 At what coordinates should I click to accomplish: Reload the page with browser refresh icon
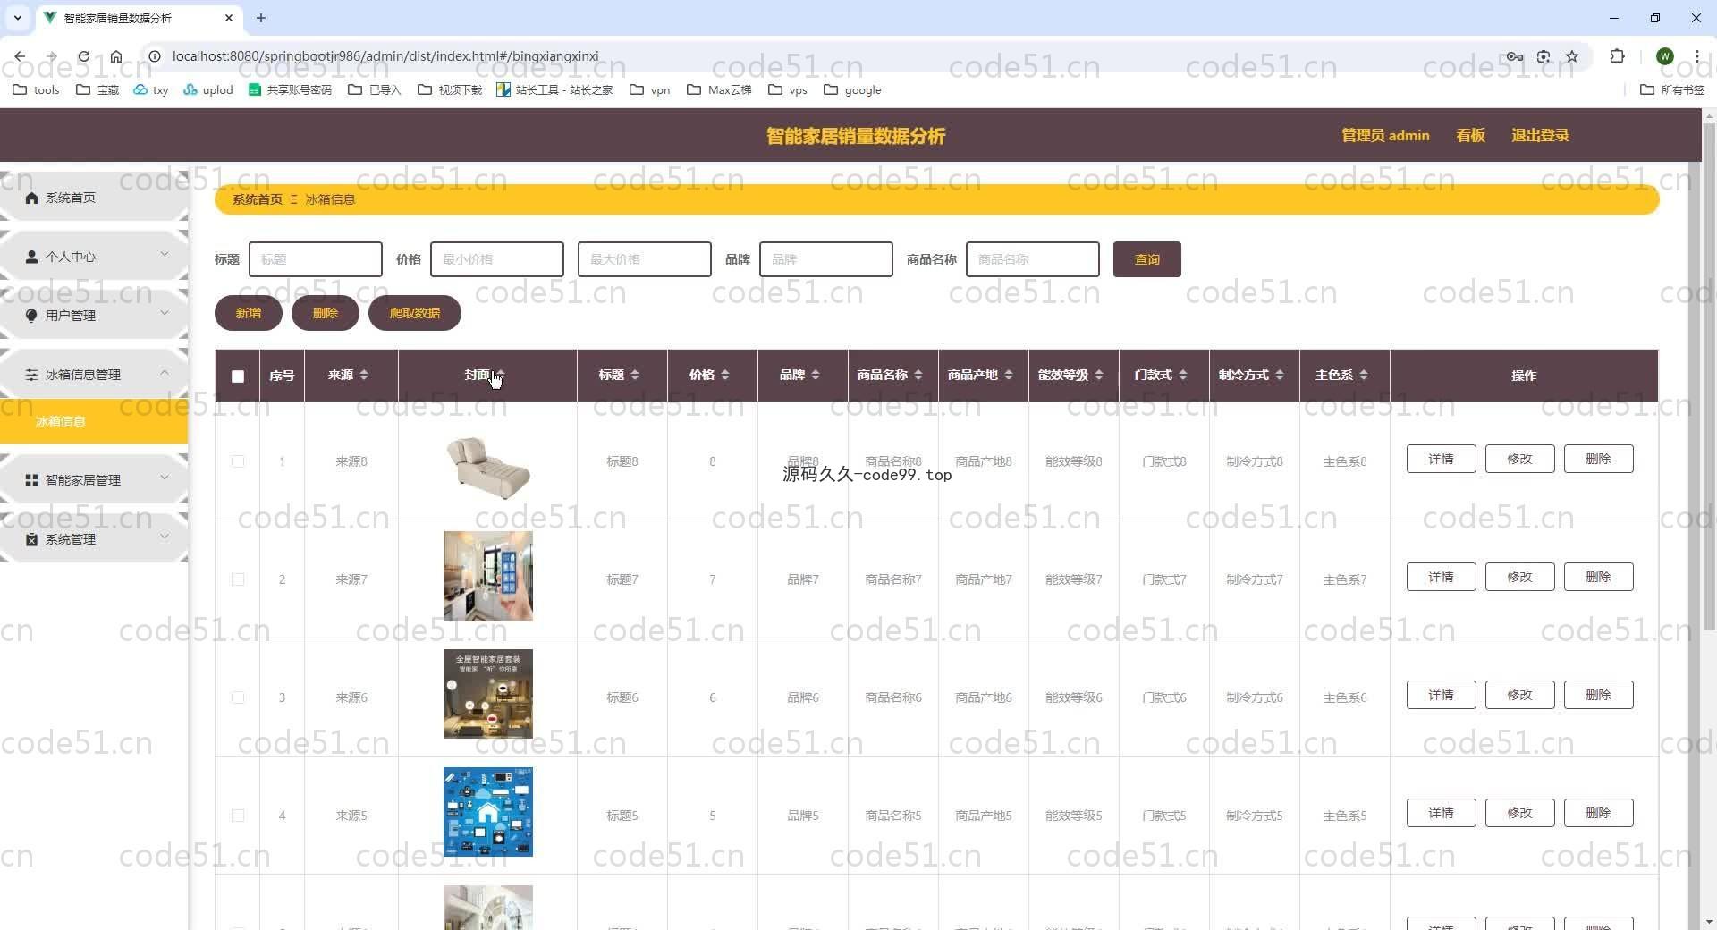83,56
